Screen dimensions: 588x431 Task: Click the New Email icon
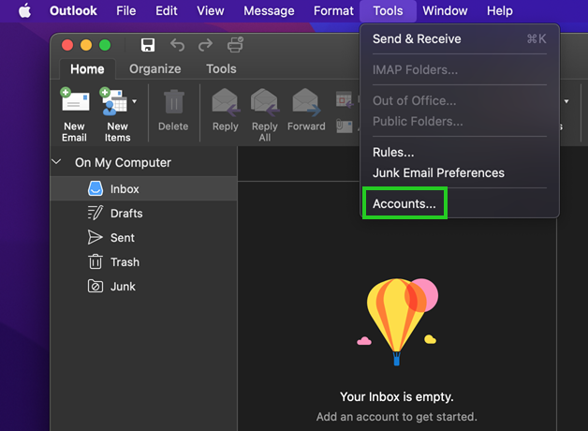tap(74, 103)
